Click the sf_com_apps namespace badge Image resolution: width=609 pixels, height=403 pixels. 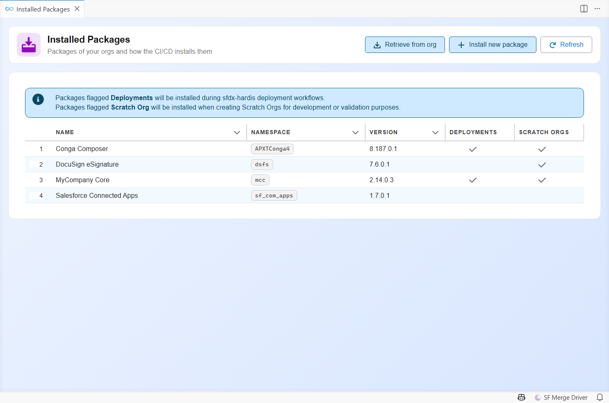tap(274, 196)
